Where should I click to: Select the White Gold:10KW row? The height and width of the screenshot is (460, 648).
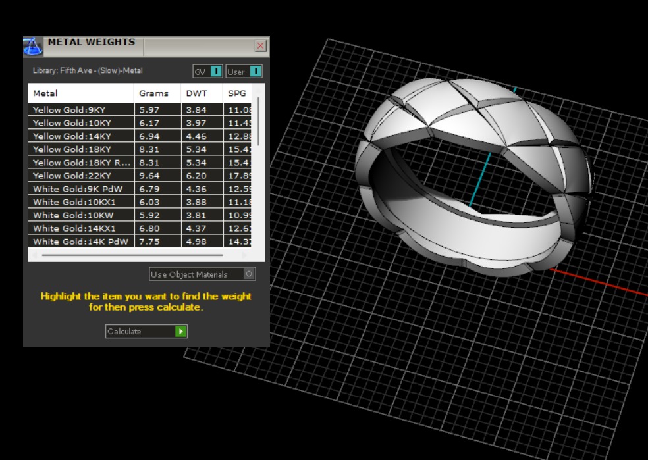coord(140,216)
